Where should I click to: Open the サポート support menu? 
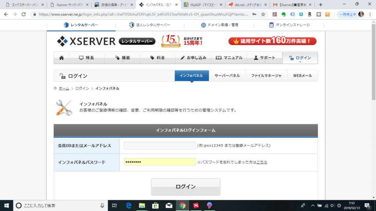264,58
